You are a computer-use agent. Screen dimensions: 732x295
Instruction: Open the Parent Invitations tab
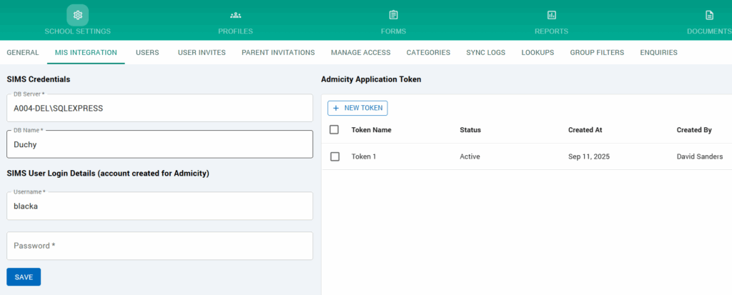[x=278, y=53]
